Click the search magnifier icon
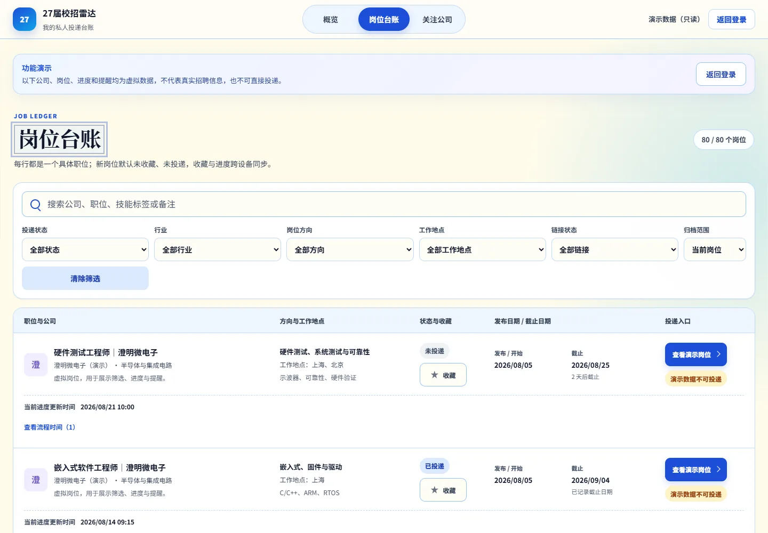 [x=36, y=205]
